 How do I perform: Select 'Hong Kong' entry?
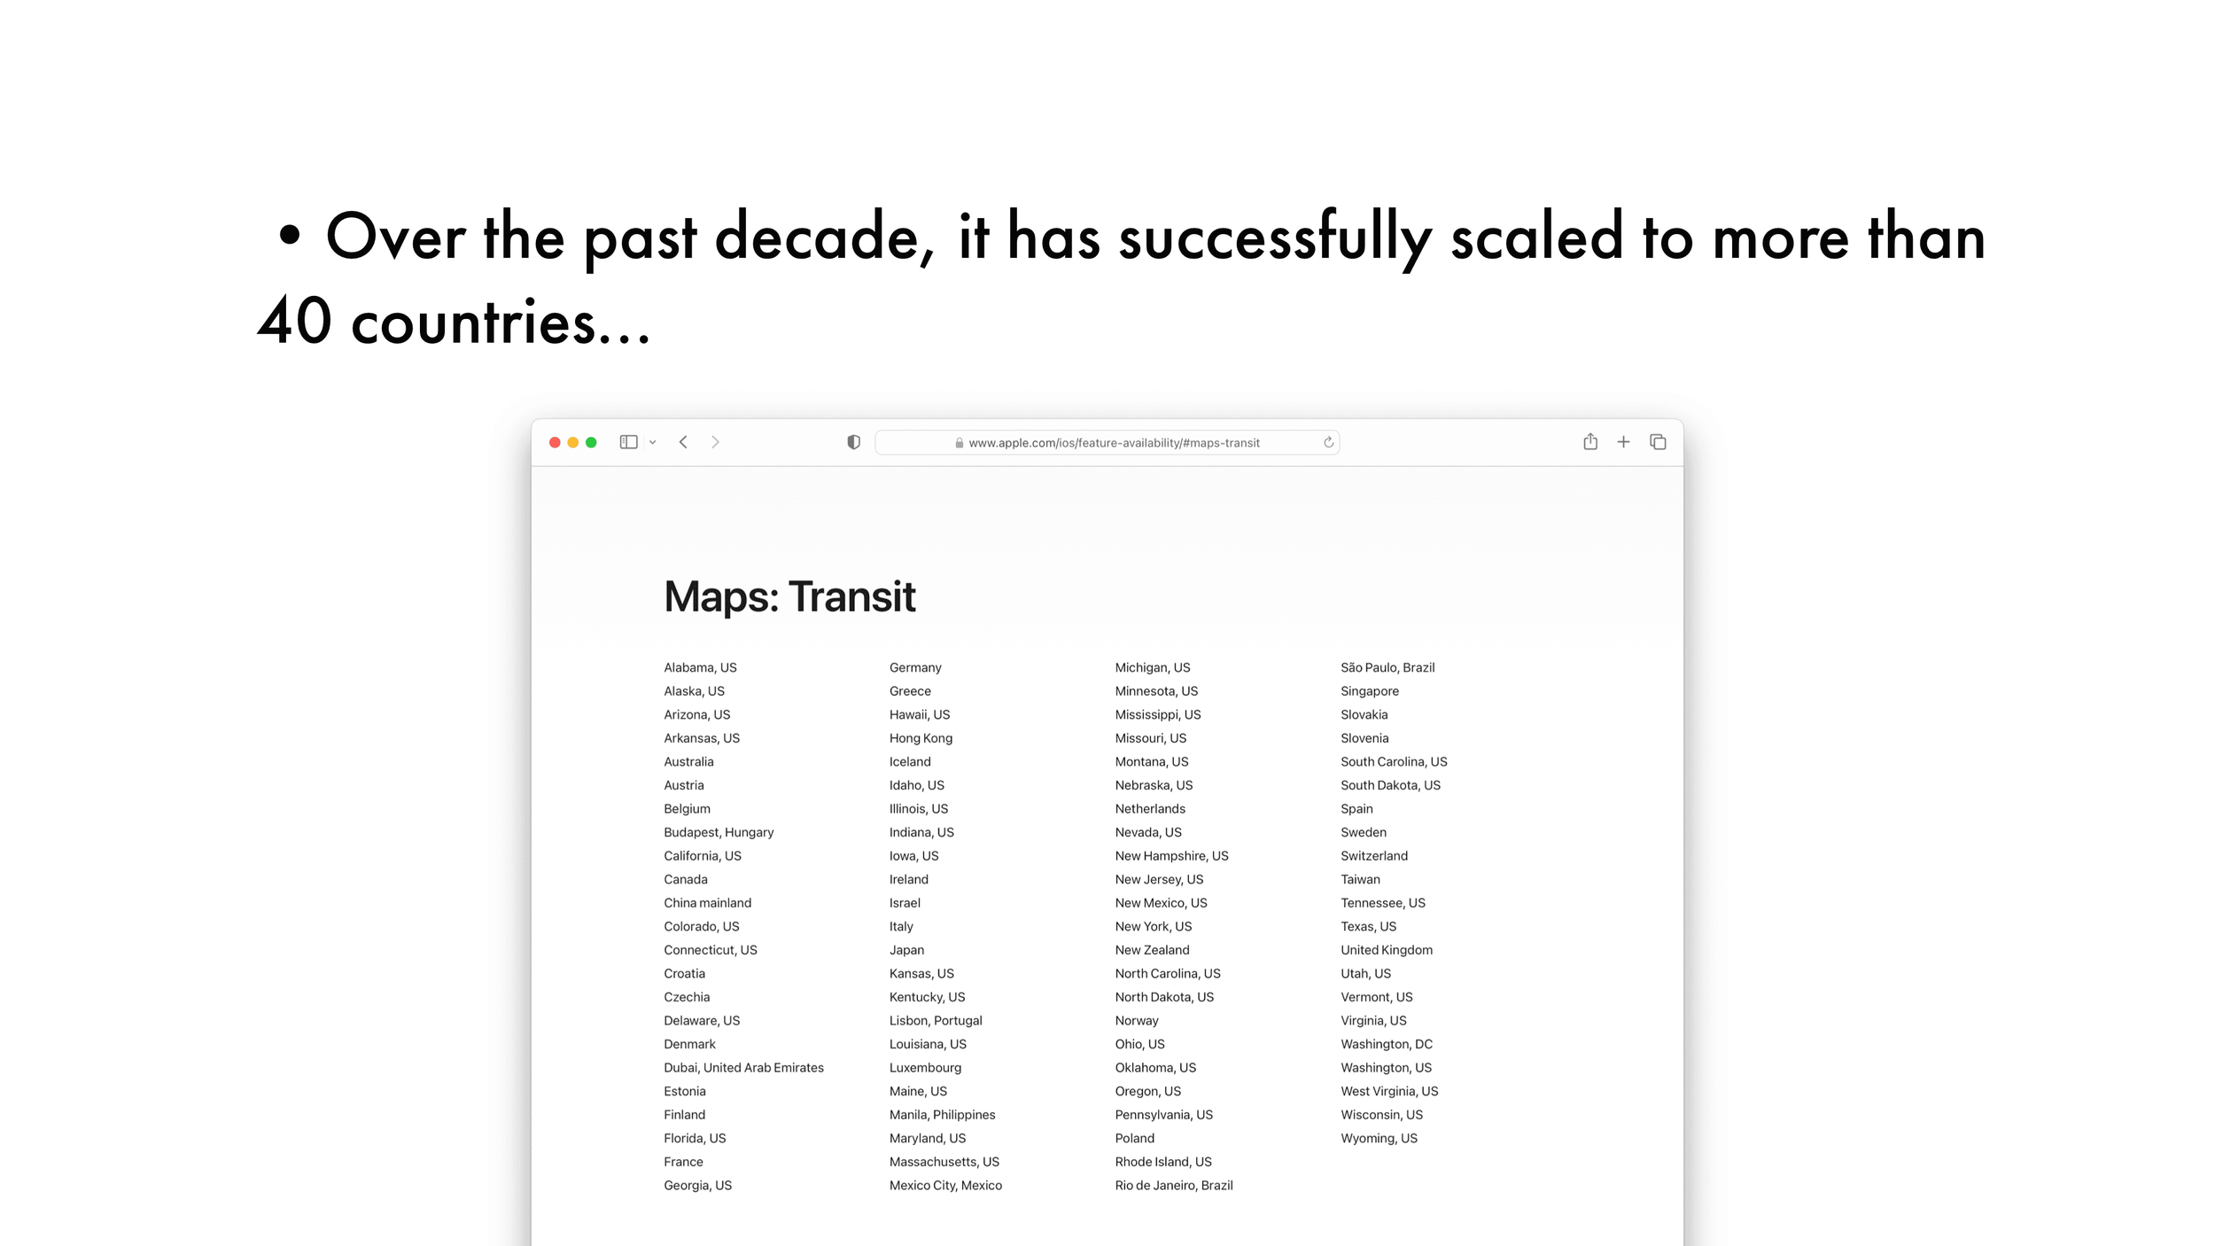click(921, 738)
